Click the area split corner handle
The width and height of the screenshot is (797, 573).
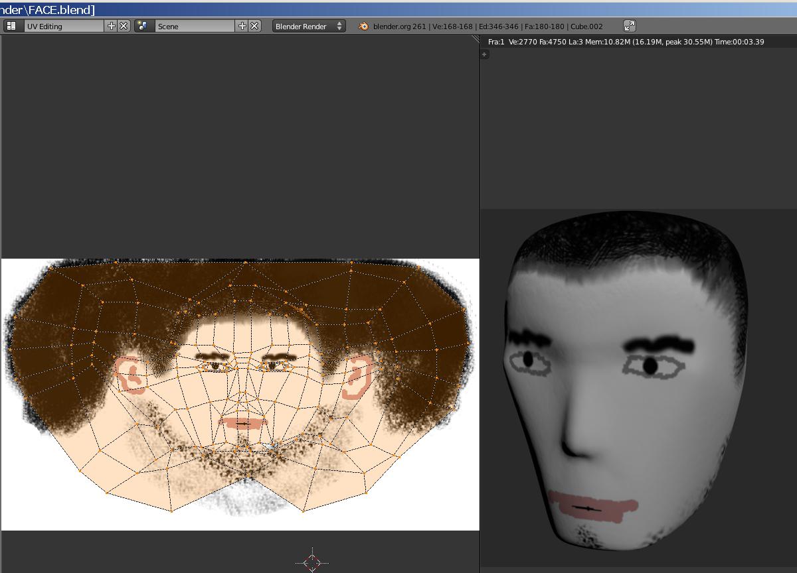click(476, 39)
